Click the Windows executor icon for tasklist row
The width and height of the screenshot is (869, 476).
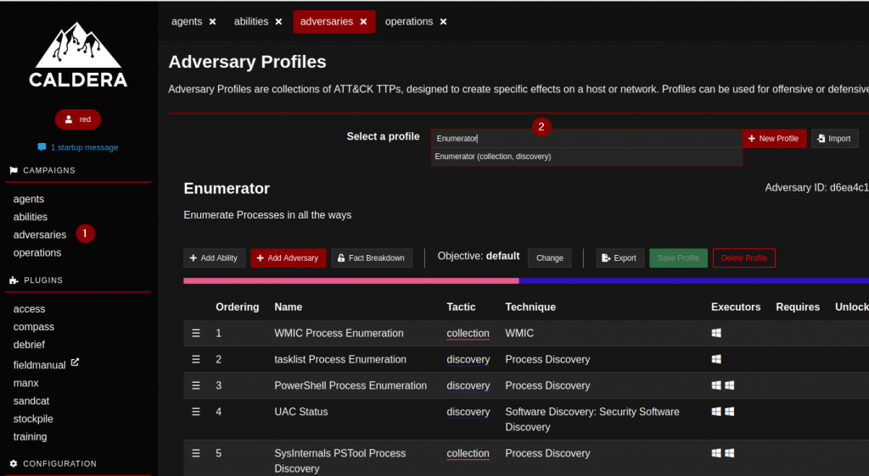point(716,359)
